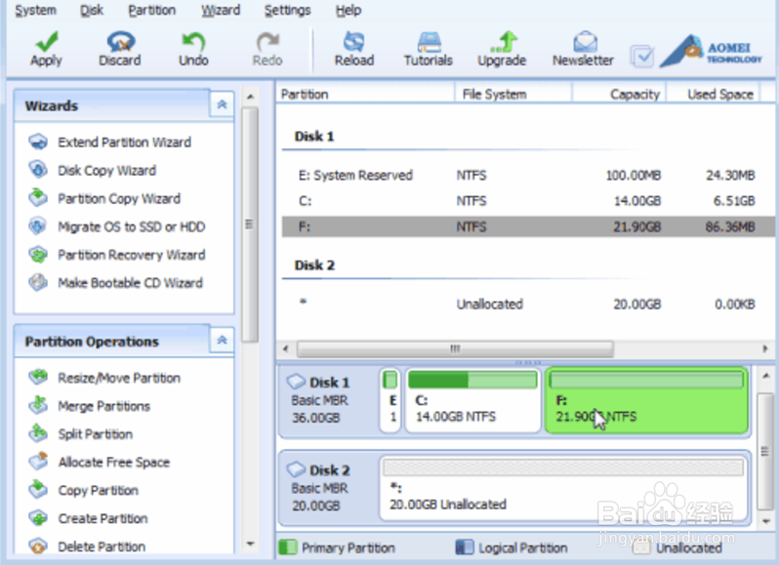
Task: Click the Disk 2 group heading
Action: [x=314, y=265]
